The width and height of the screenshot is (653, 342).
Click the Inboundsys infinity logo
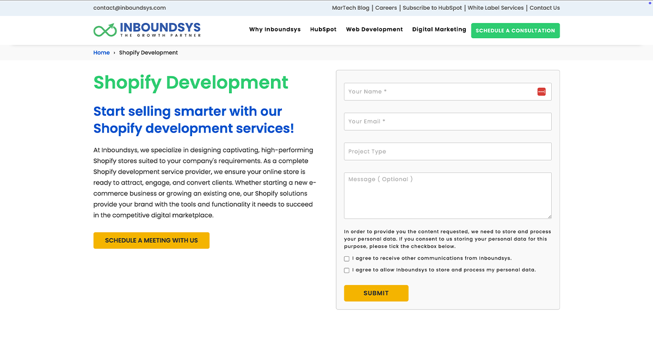[x=147, y=30]
